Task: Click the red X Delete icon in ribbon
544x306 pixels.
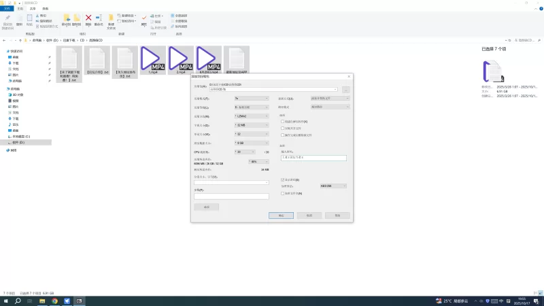Action: coord(88,18)
